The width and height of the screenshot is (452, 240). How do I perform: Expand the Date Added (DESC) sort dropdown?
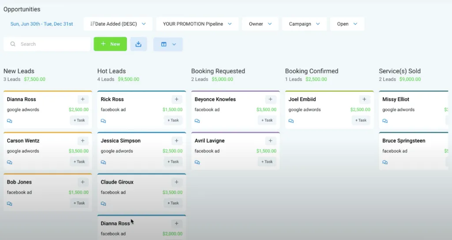coord(118,24)
